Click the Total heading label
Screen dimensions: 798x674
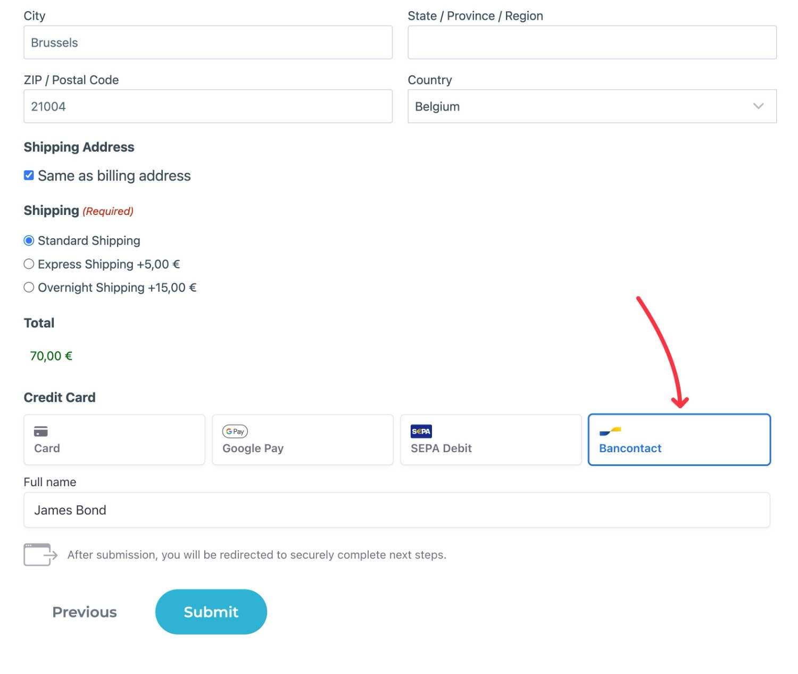(39, 323)
